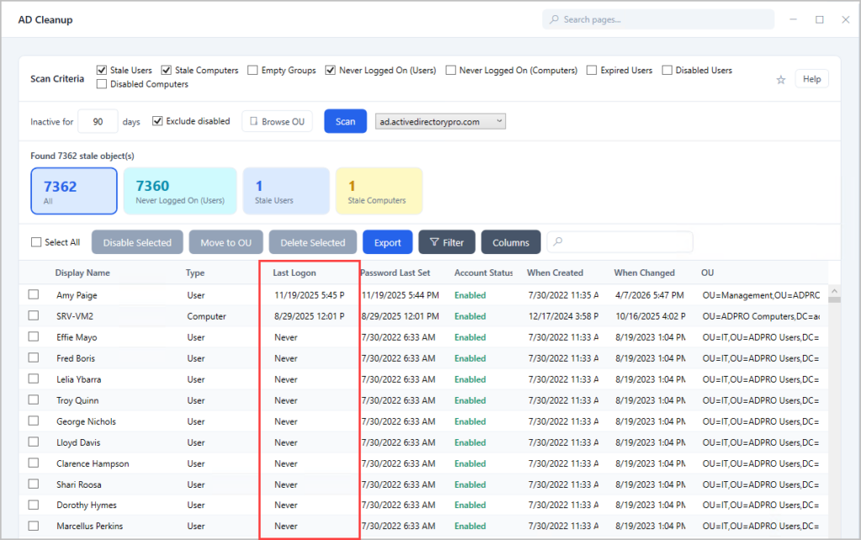Click the 12/17/2024 3:58 When Created cell
Viewport: 861px width, 540px height.
coord(563,316)
